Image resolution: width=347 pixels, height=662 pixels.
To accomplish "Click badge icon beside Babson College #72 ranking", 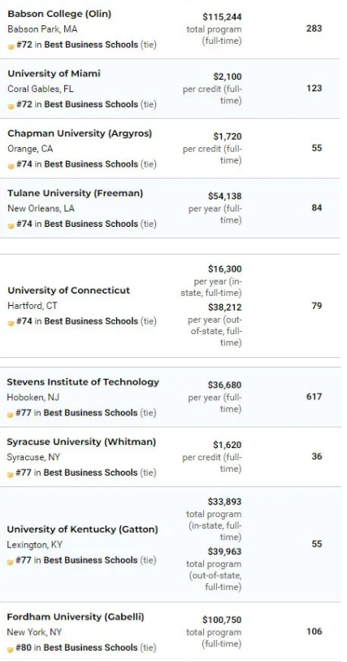I will pos(11,46).
